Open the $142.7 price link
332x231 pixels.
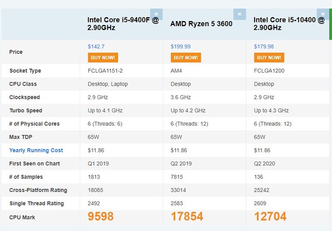[96, 46]
